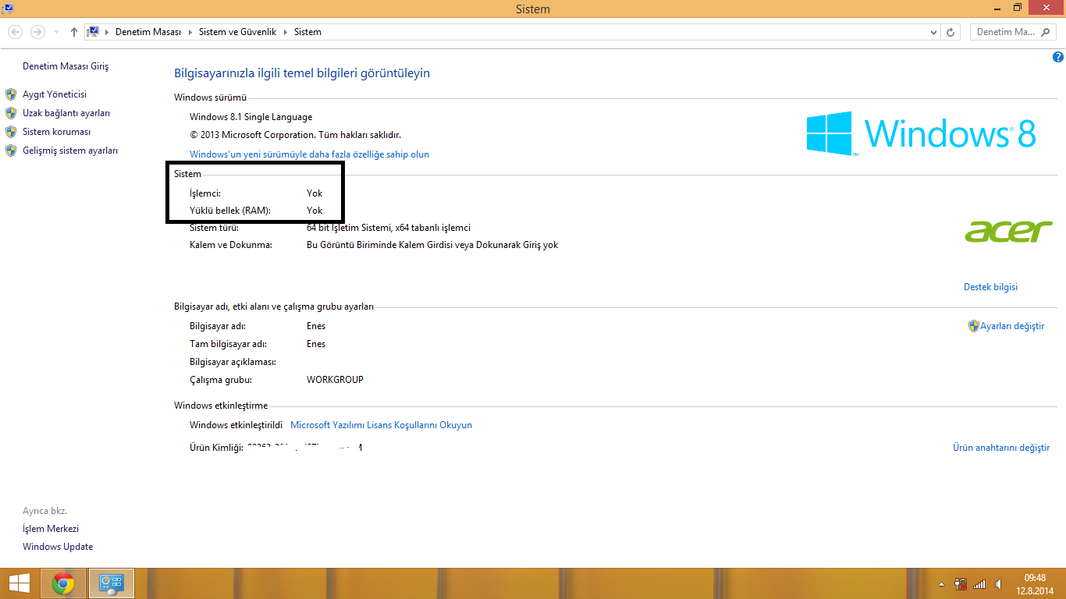Click the © 2013 Microsoft Corporation text
This screenshot has width=1066, height=599.
point(296,135)
